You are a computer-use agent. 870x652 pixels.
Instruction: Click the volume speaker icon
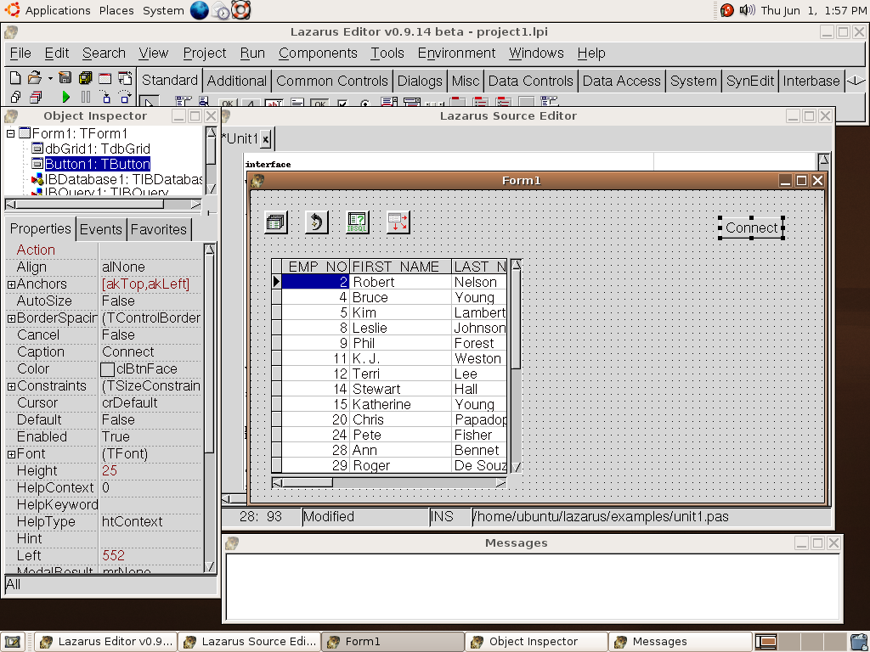[747, 10]
